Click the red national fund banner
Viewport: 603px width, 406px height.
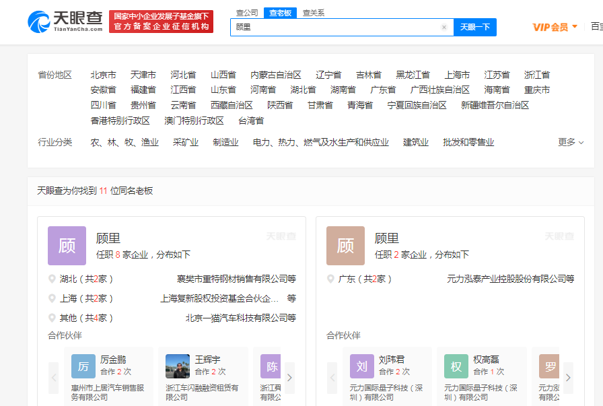tap(161, 22)
